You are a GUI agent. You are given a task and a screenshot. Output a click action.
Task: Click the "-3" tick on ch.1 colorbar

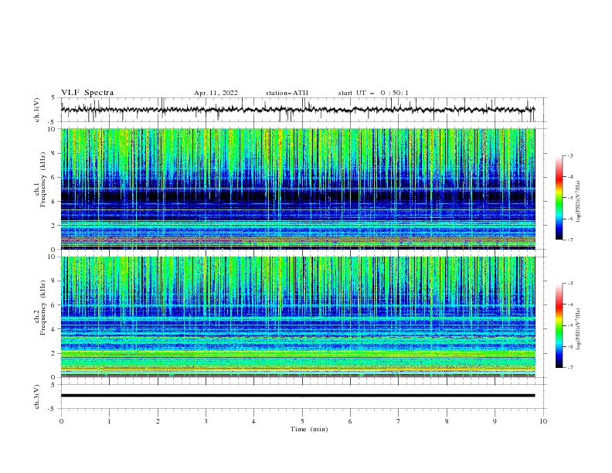coord(570,155)
